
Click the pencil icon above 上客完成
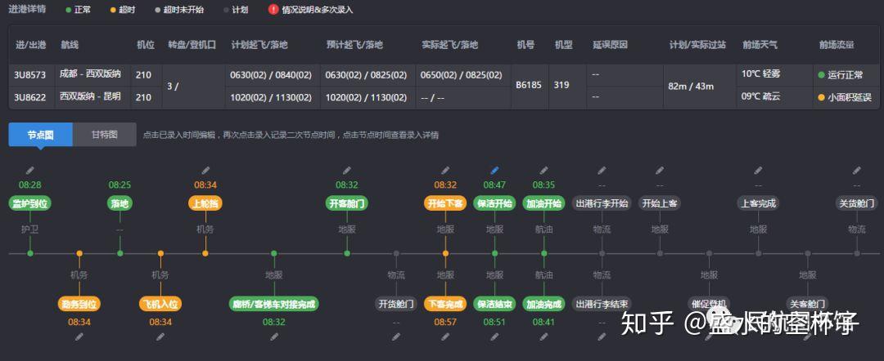758,171
